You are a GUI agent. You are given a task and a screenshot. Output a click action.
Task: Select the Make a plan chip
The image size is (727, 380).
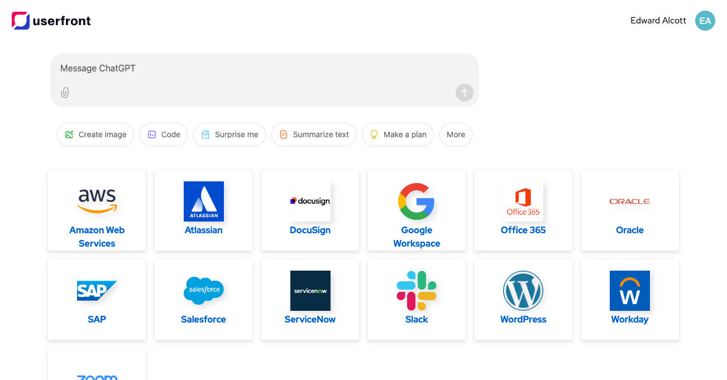(x=398, y=134)
